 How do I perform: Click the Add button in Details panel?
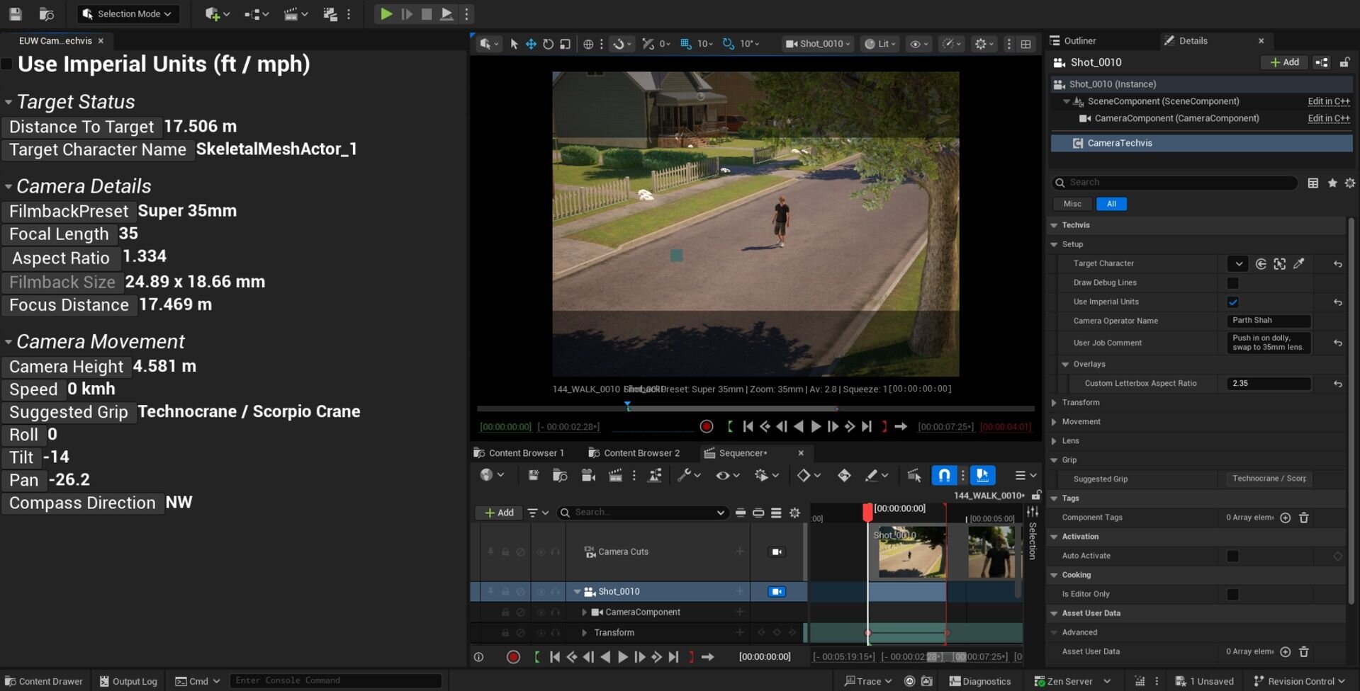point(1284,62)
